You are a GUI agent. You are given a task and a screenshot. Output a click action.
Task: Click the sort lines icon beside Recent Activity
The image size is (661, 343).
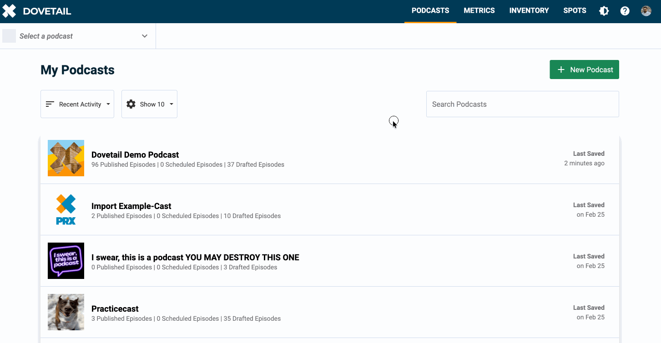pos(50,104)
